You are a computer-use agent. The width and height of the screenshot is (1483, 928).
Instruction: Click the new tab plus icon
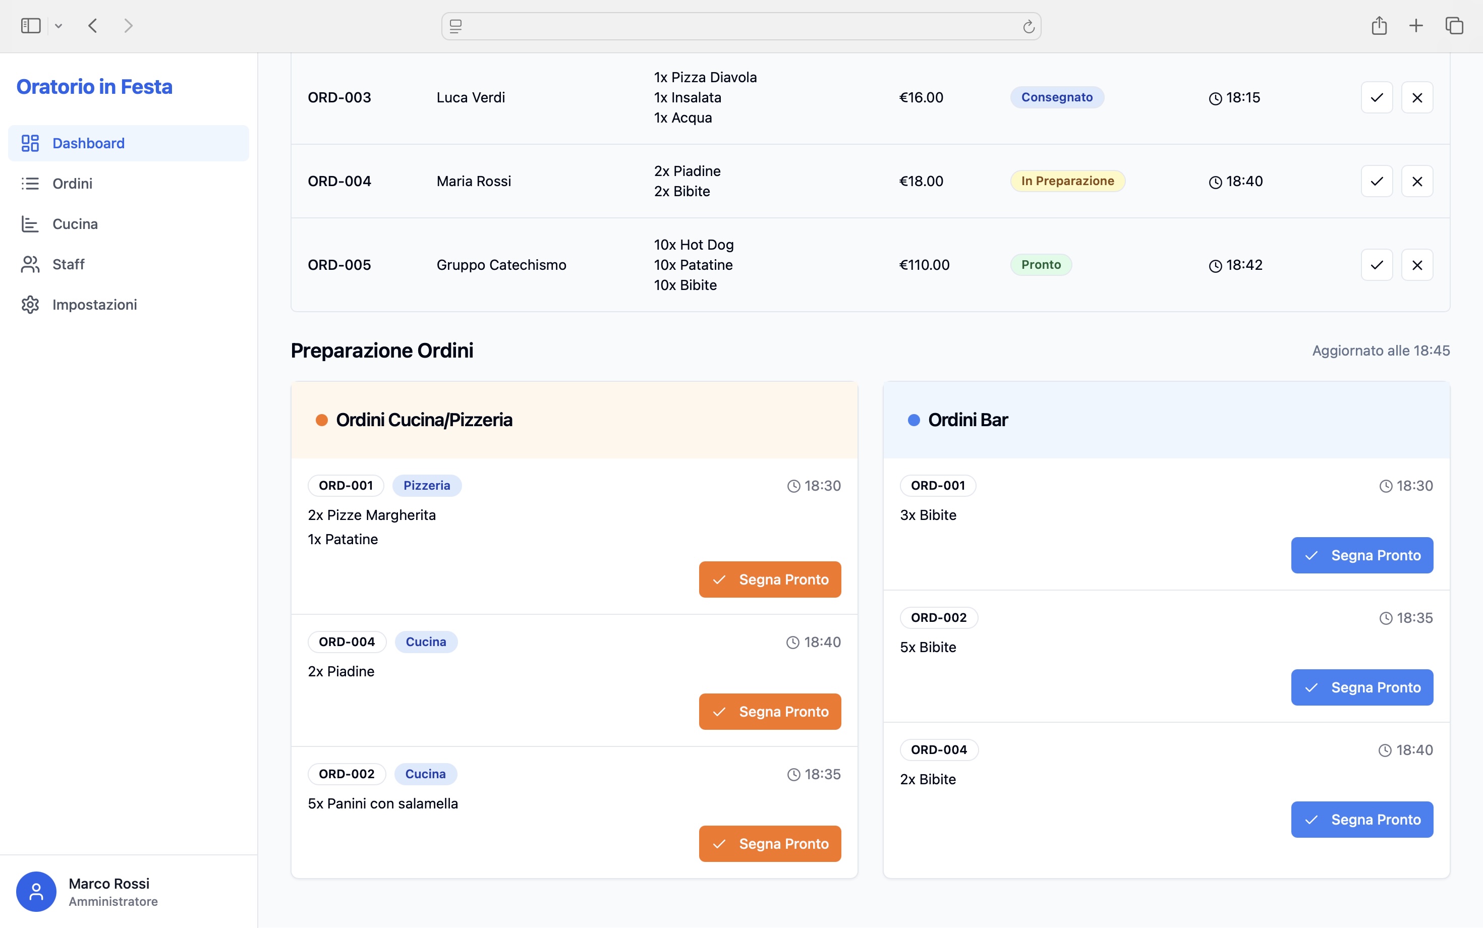tap(1415, 26)
